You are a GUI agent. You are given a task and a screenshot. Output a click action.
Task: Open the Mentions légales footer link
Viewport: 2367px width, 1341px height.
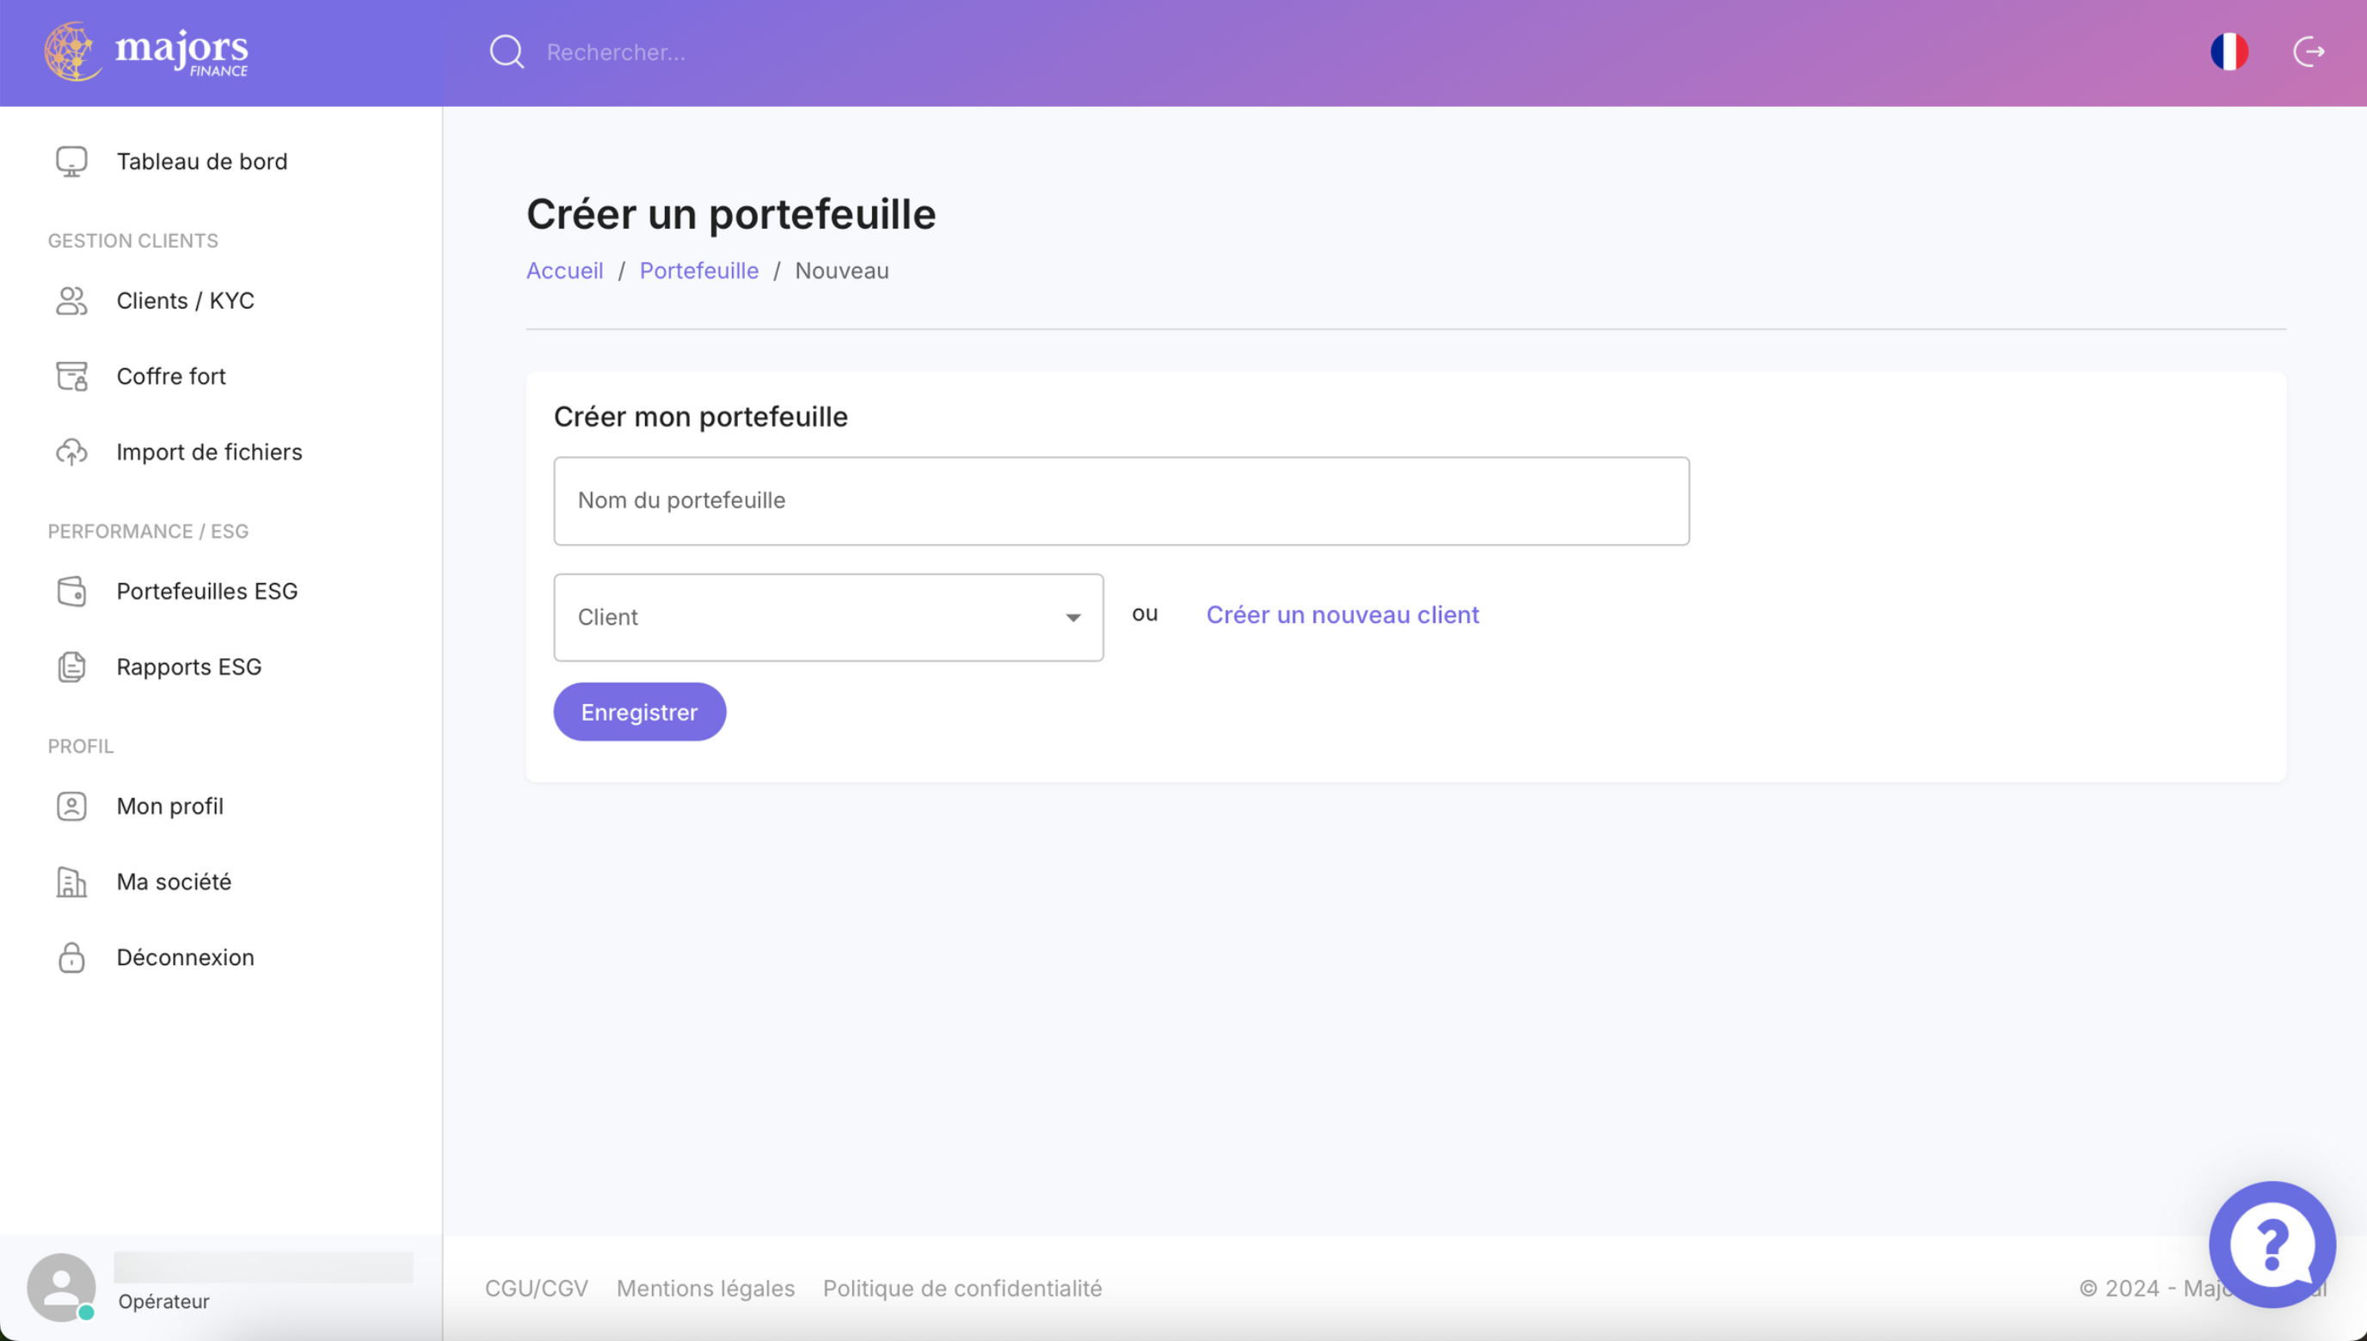(x=704, y=1289)
